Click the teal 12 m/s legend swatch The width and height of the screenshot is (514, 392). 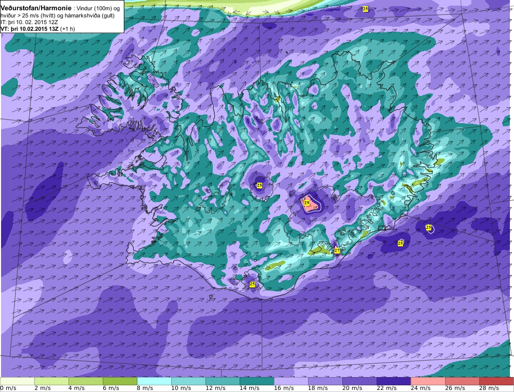223,381
